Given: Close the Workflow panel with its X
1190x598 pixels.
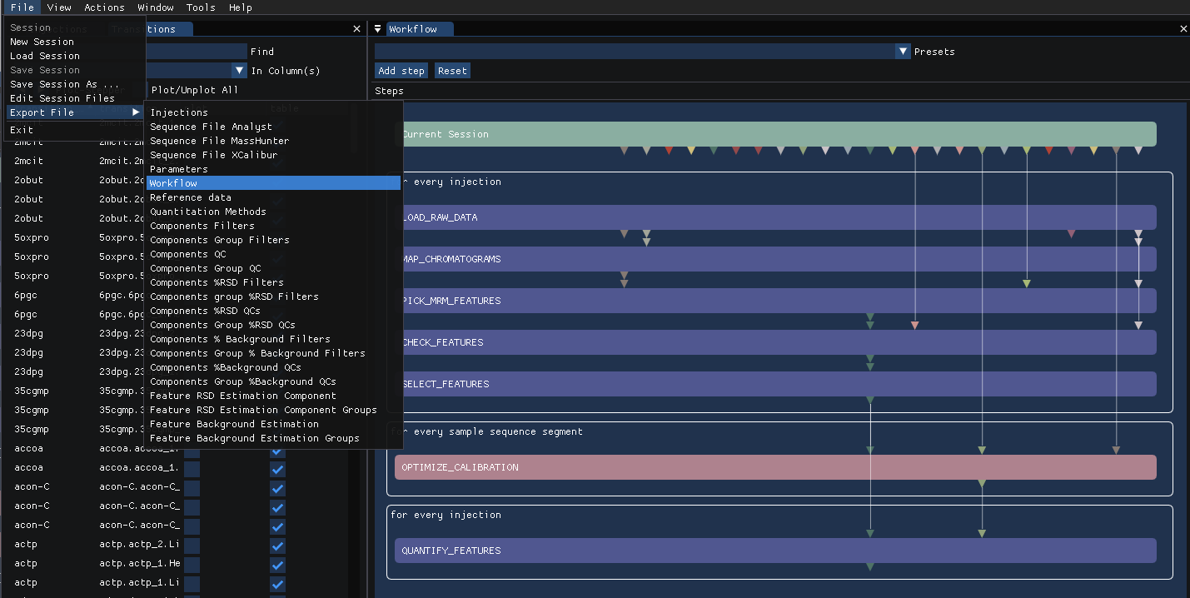Looking at the screenshot, I should (1183, 29).
